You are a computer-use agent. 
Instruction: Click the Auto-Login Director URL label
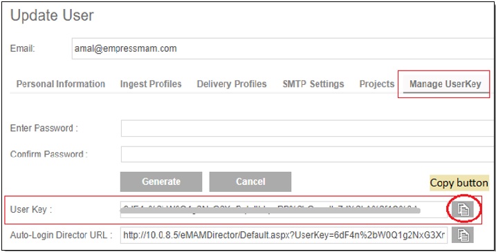pos(62,235)
